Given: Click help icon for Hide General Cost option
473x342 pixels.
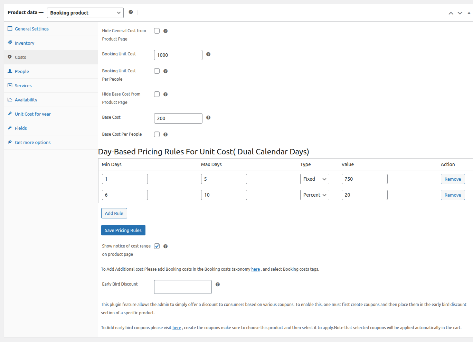Looking at the screenshot, I should tap(165, 31).
